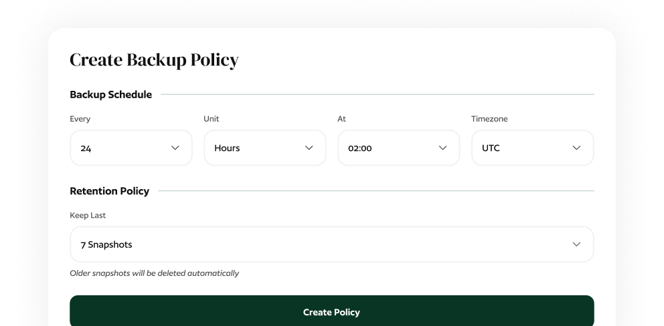The image size is (664, 326).
Task: Click the chevron arrow in the Timezone field
Action: [576, 148]
